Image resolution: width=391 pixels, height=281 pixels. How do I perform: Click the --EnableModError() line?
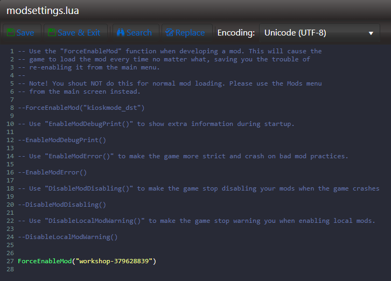[x=52, y=172]
